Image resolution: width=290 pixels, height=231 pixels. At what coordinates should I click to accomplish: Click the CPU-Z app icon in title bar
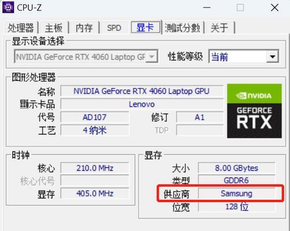tap(8, 8)
